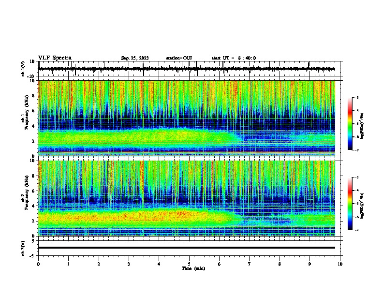
Task: Click time axis tick label "4"
Action: (159, 264)
